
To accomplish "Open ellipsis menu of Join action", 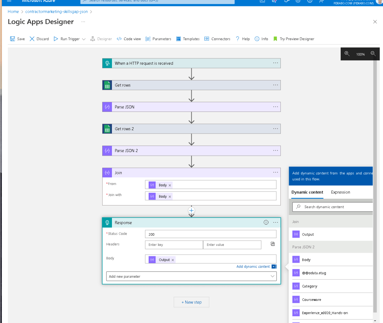I will click(276, 173).
